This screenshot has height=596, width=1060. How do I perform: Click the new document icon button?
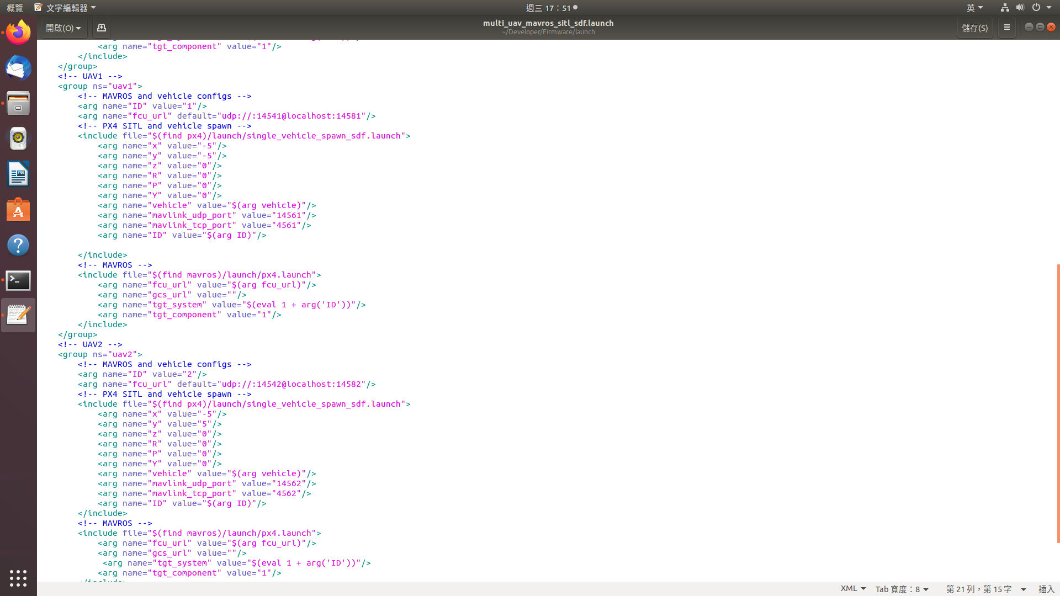[102, 28]
